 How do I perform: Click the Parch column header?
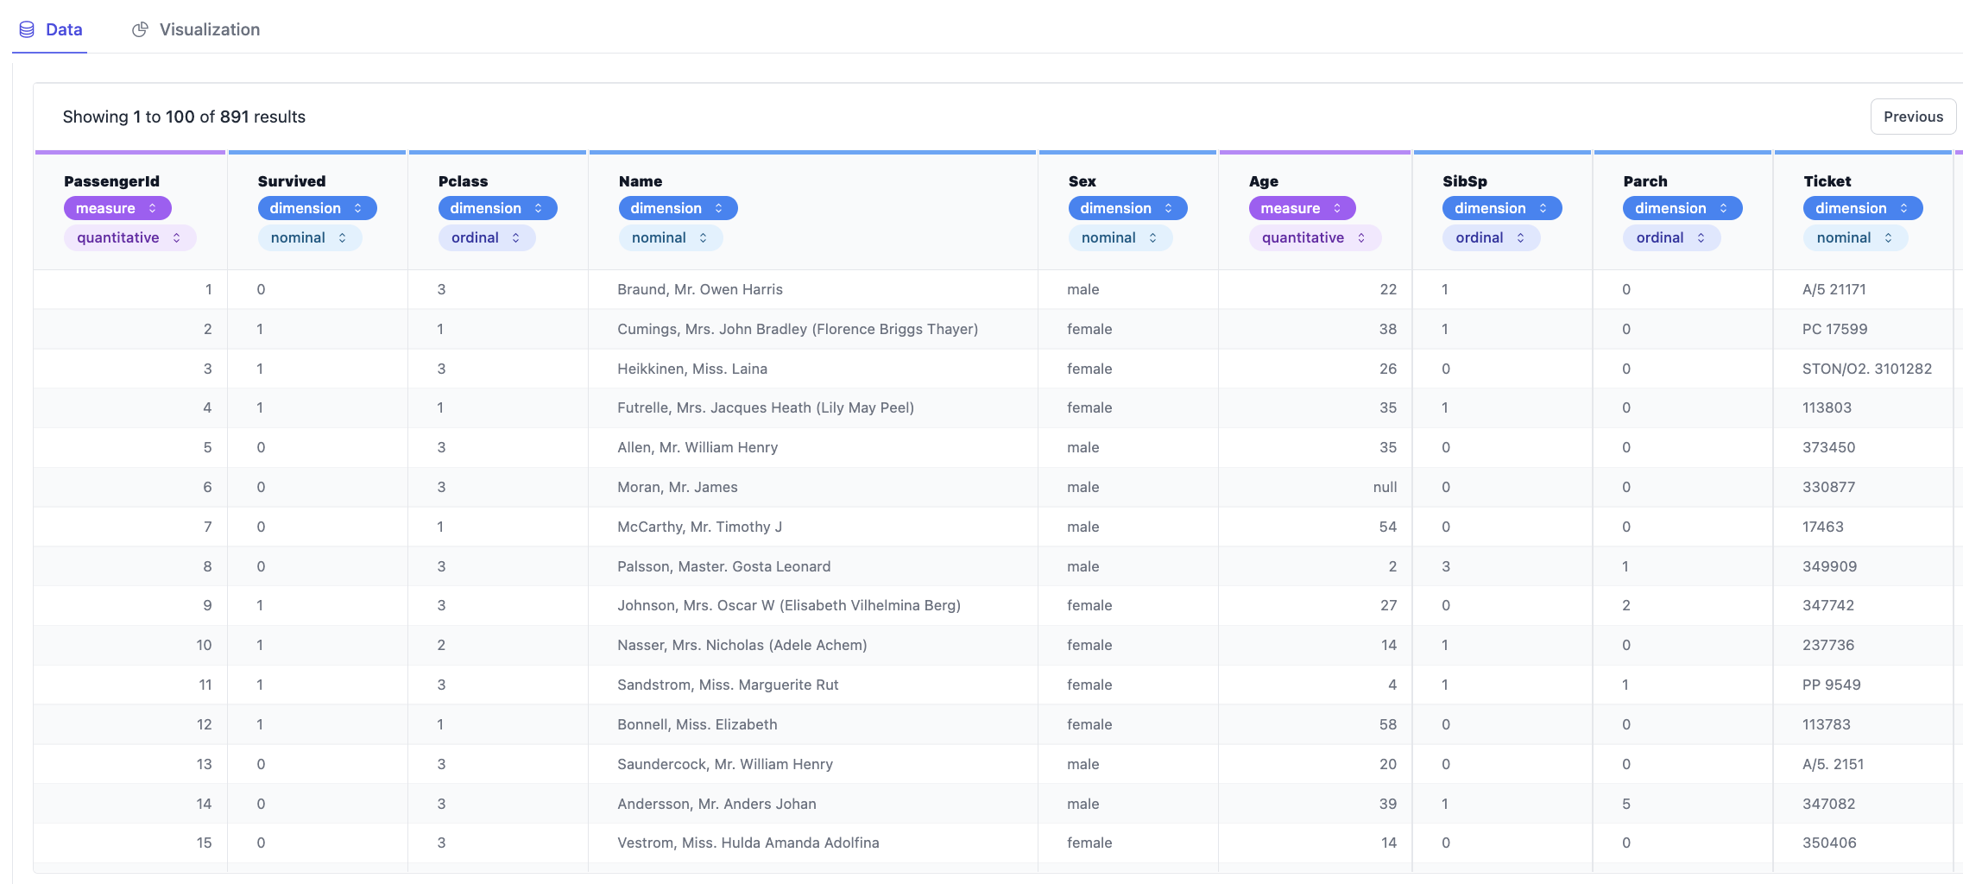1644,181
